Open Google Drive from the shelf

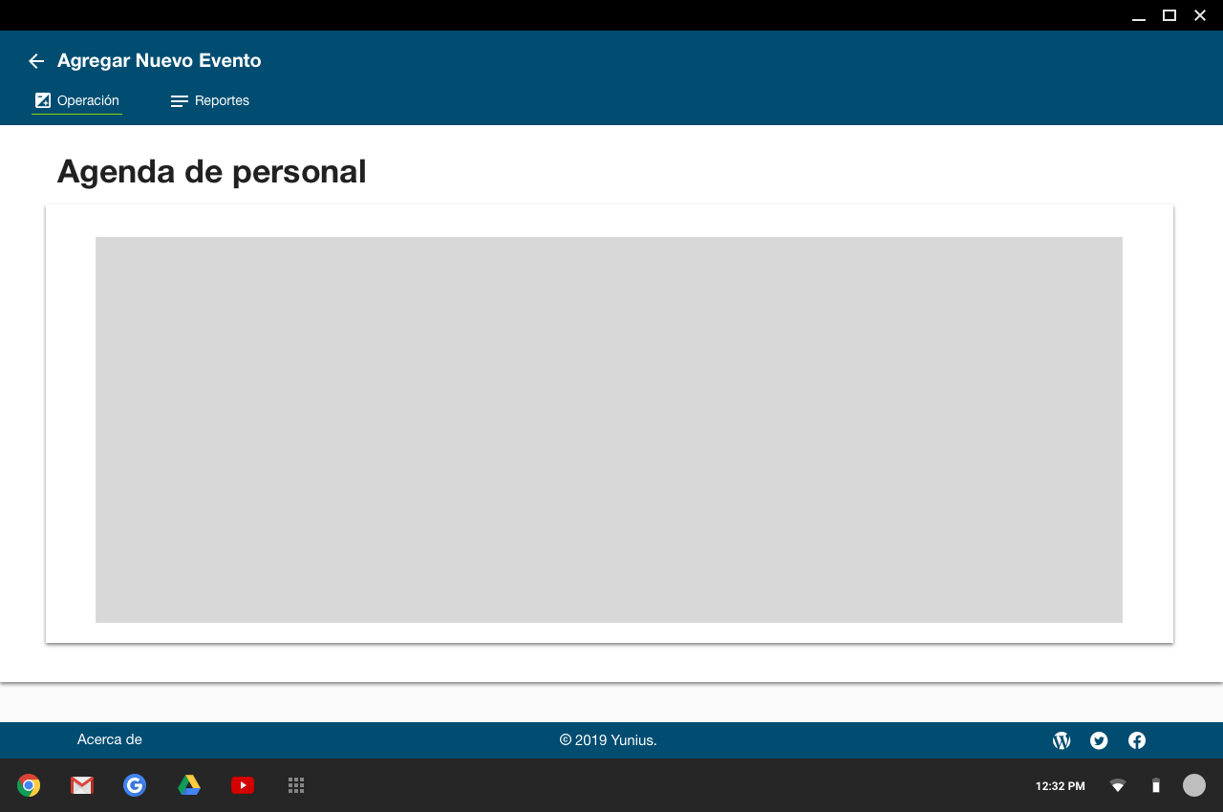[189, 785]
